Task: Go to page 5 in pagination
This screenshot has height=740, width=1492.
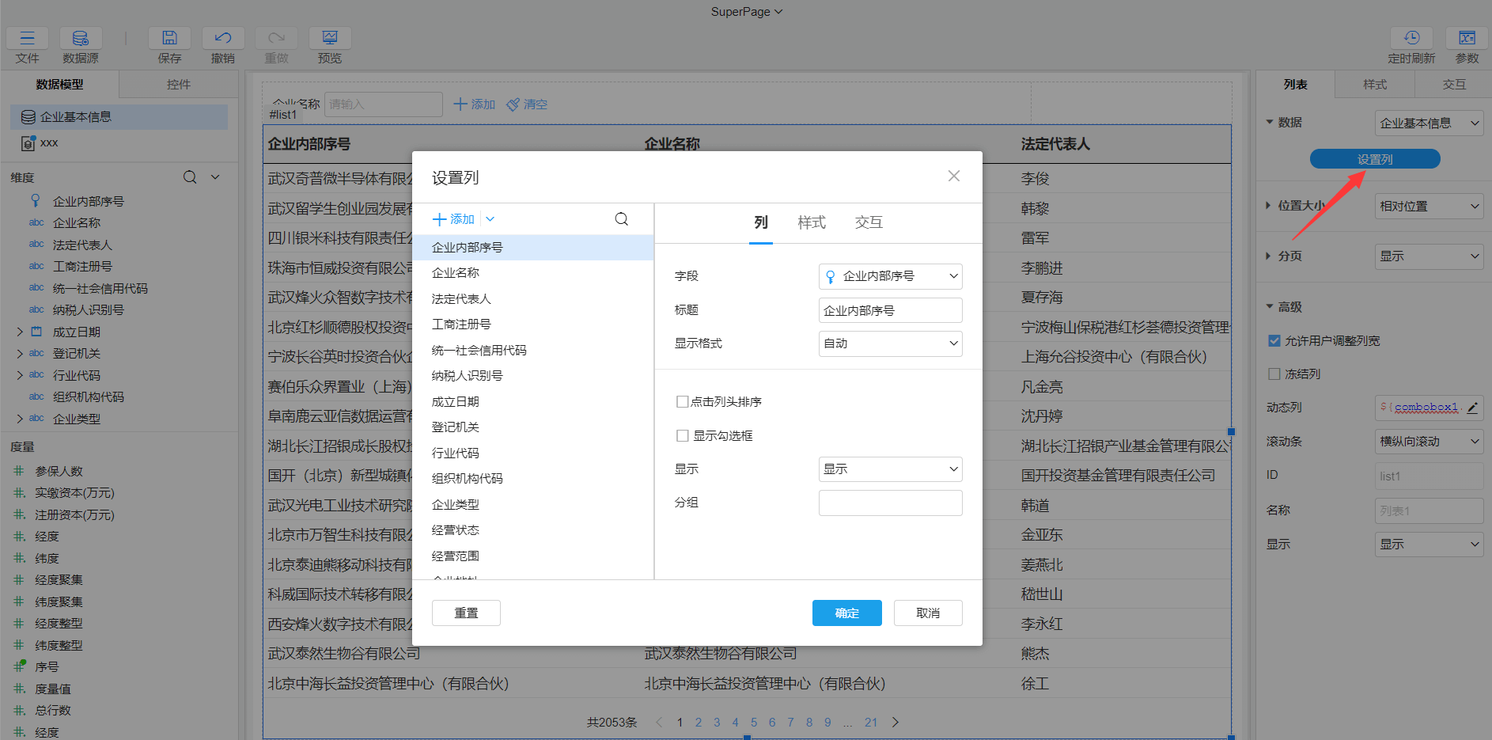Action: coord(754,722)
